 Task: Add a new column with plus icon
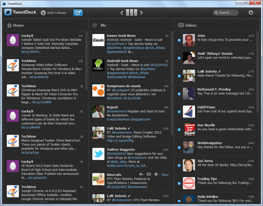click(x=43, y=13)
